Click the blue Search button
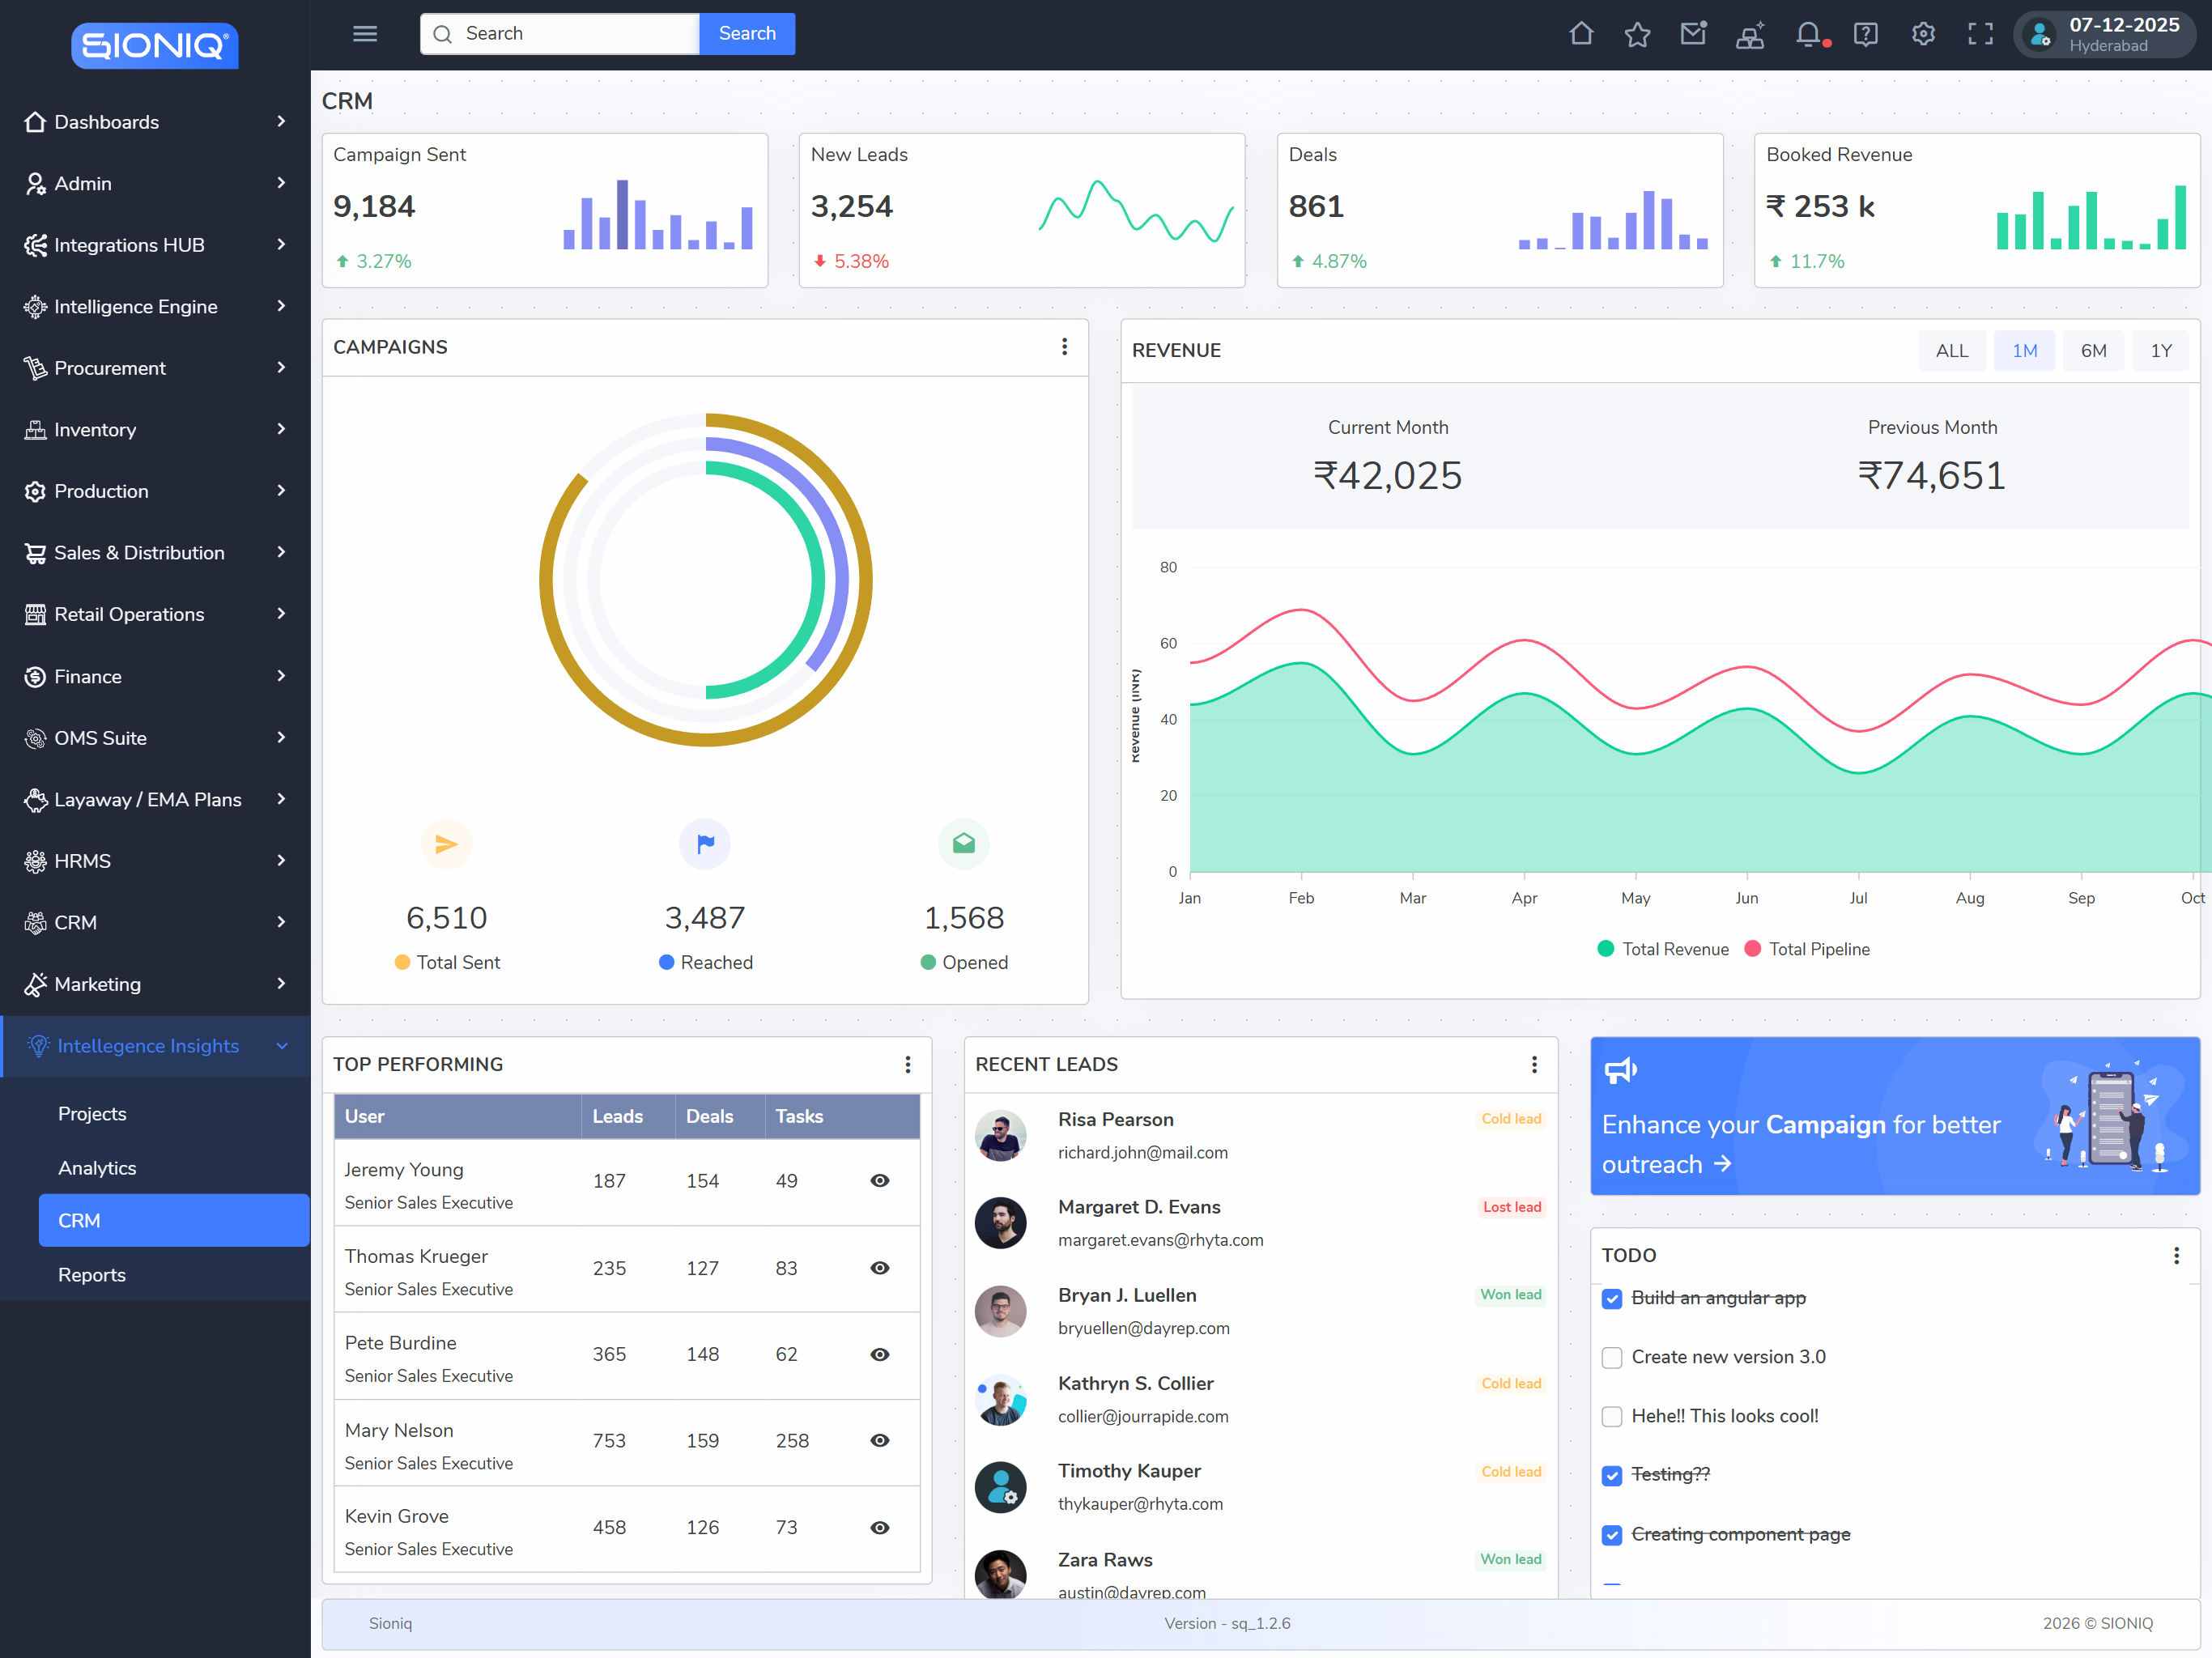 tap(746, 34)
